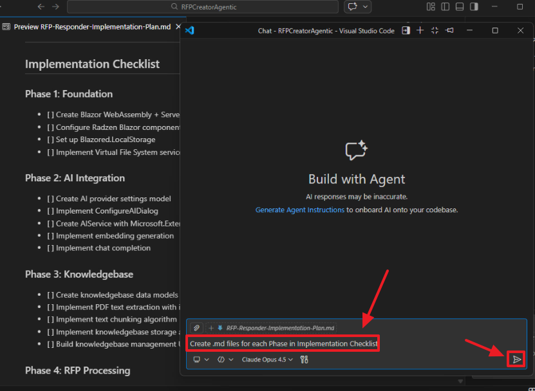The height and width of the screenshot is (391, 535).
Task: Click the chat prompt input text
Action: click(x=283, y=344)
